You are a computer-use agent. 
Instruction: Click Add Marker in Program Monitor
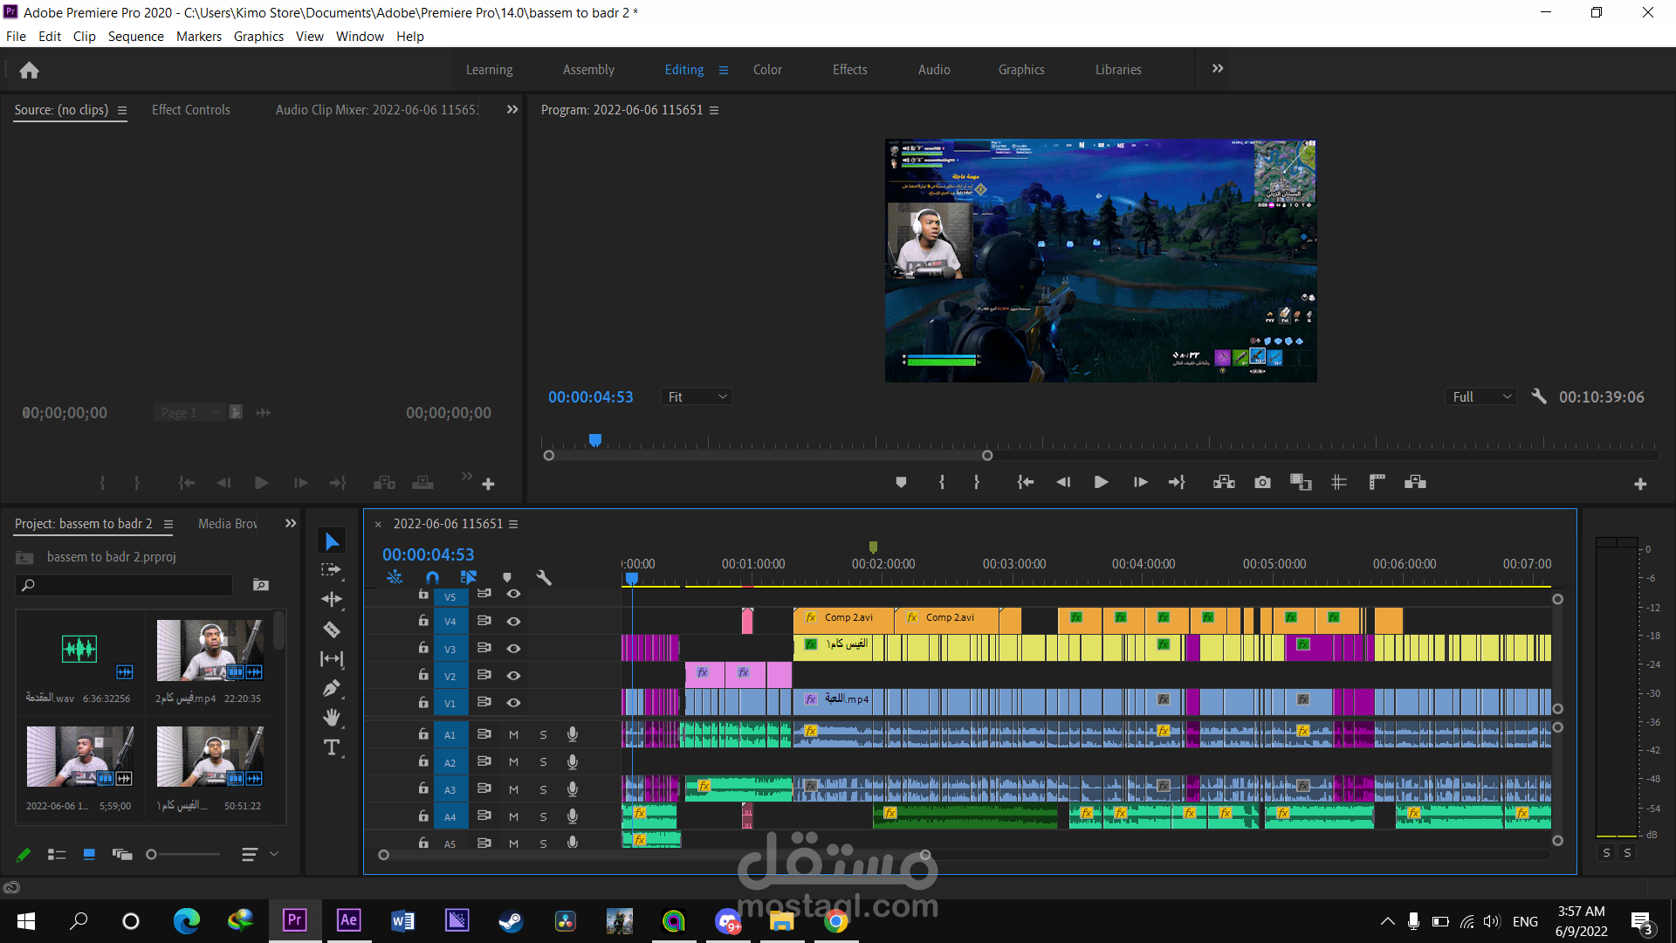[x=901, y=482]
